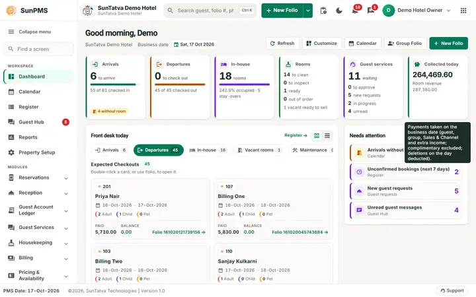Click the Group Folio button
The height and width of the screenshot is (297, 476).
(x=405, y=44)
